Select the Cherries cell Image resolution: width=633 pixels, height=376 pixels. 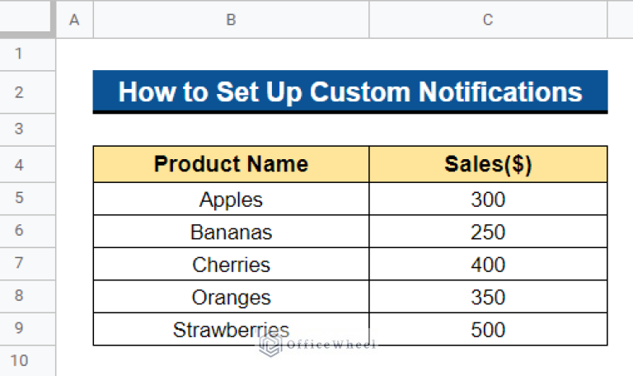coord(231,264)
